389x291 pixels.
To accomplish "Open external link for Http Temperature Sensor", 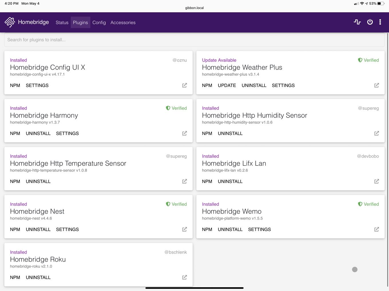I will (x=185, y=181).
